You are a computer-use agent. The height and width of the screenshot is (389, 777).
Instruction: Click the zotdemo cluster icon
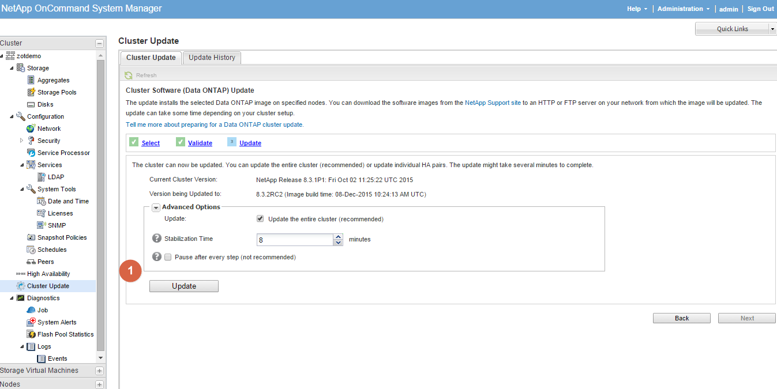10,56
